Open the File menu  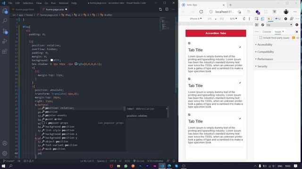pyautogui.click(x=10, y=3)
